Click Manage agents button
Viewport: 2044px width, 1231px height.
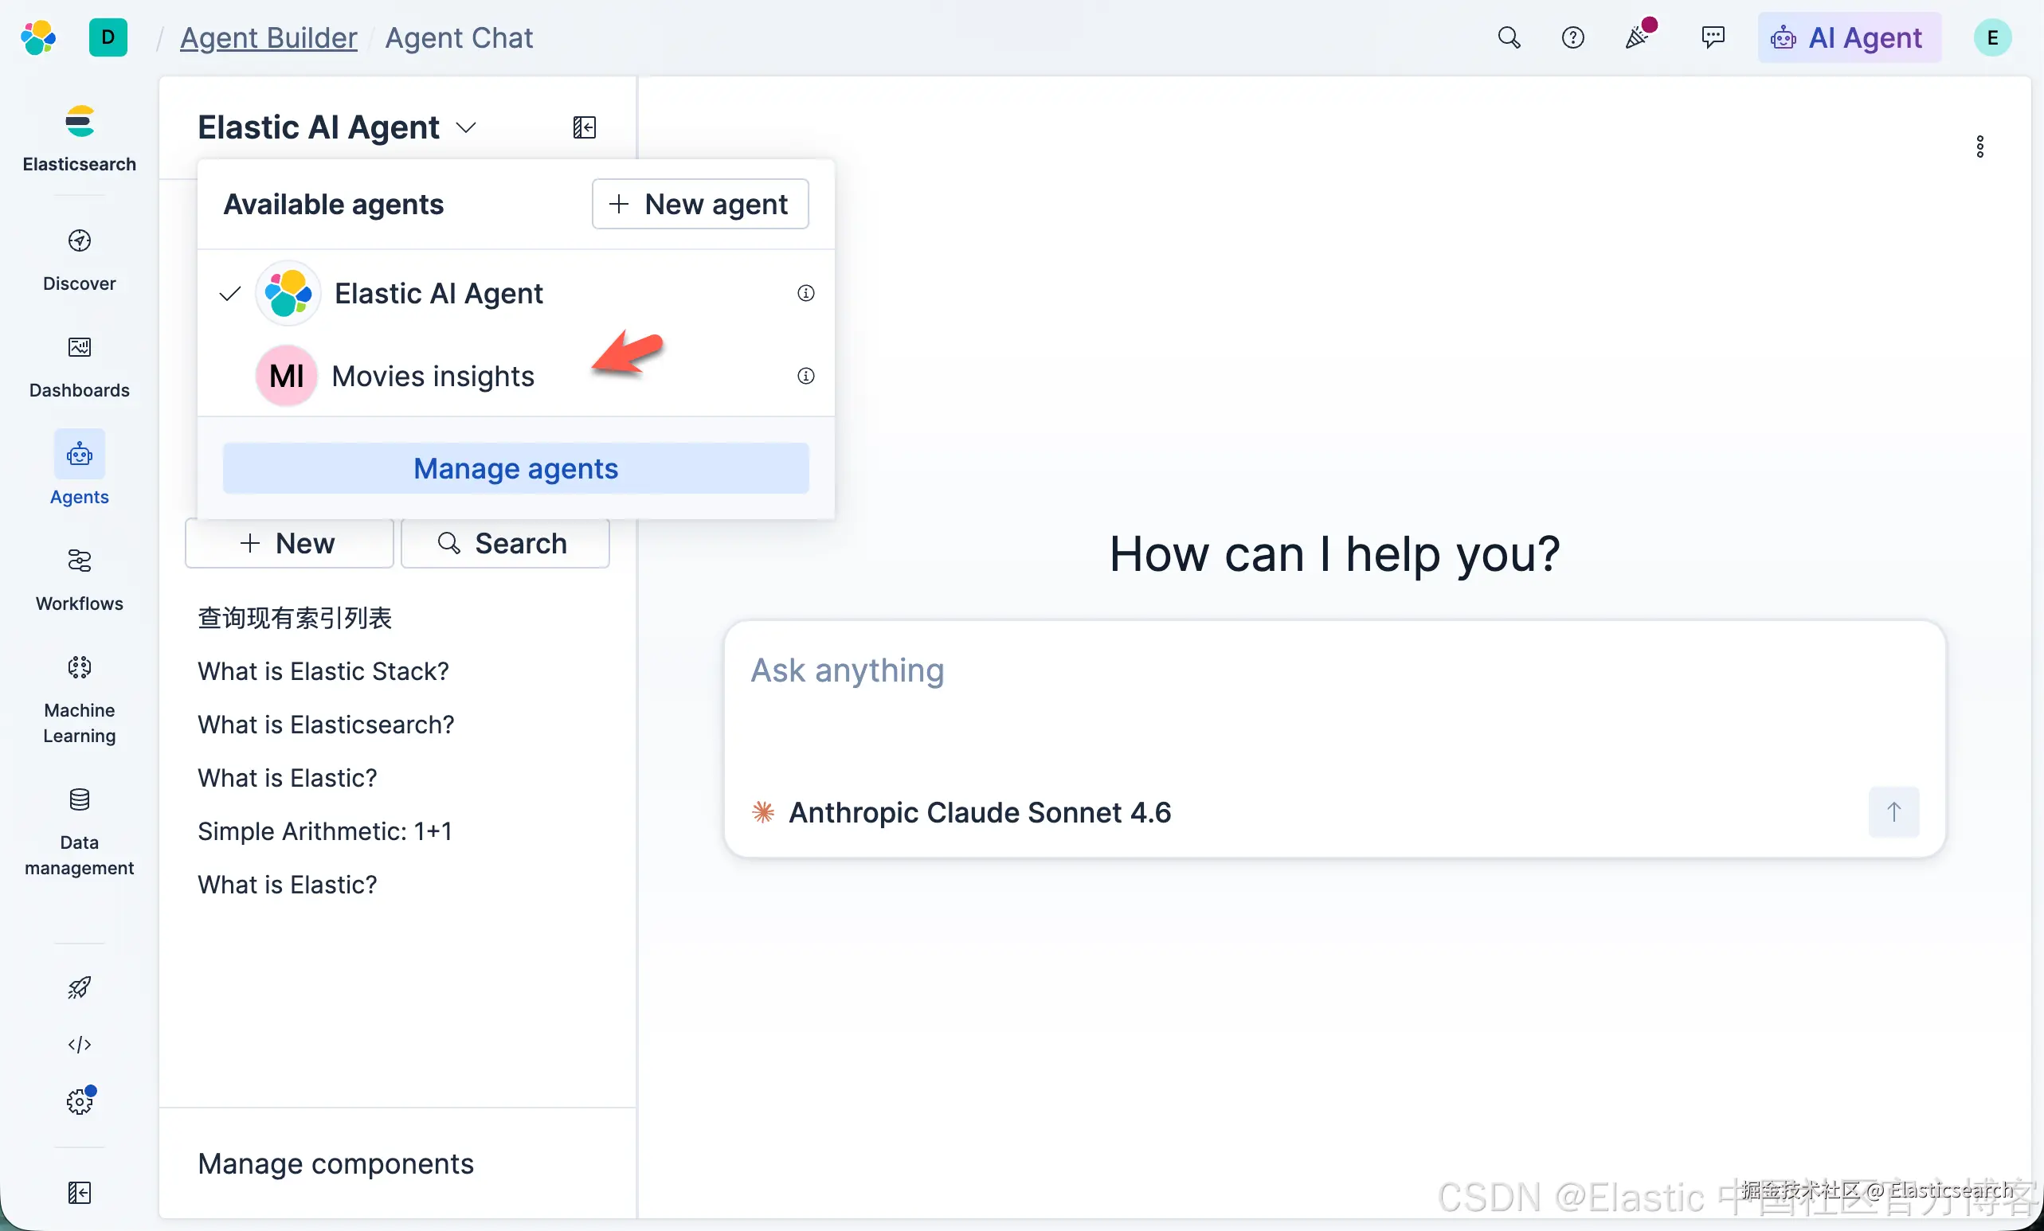tap(516, 468)
